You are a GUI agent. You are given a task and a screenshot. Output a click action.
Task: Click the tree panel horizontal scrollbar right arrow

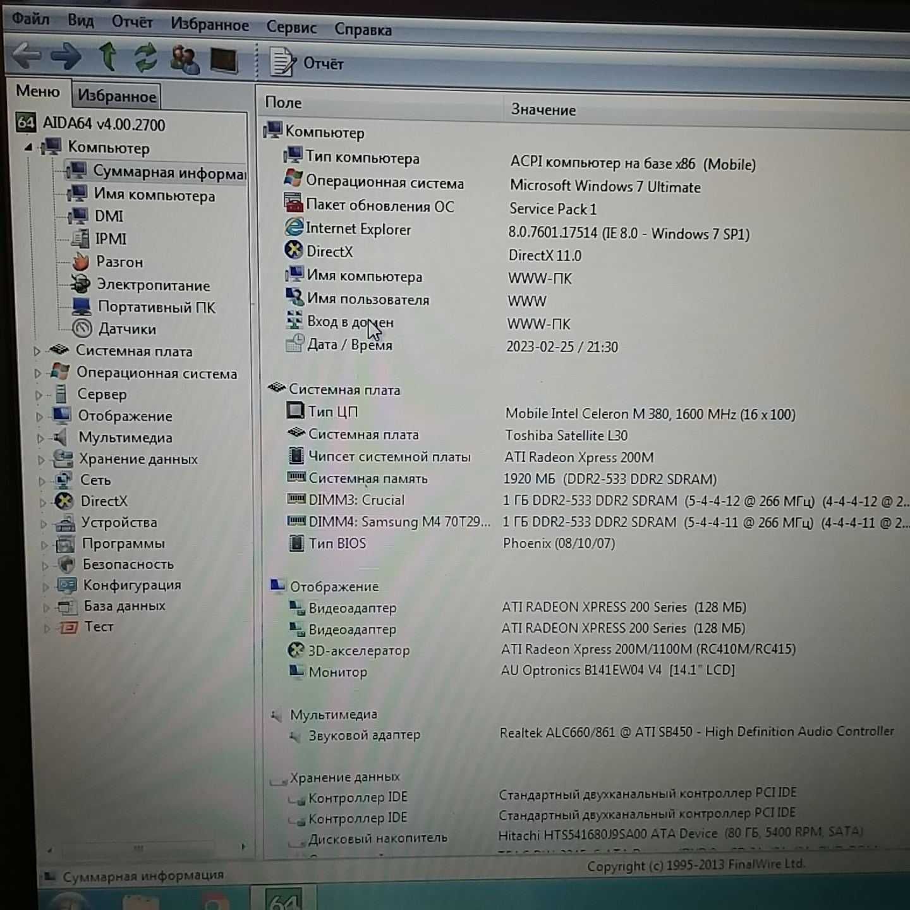243,847
